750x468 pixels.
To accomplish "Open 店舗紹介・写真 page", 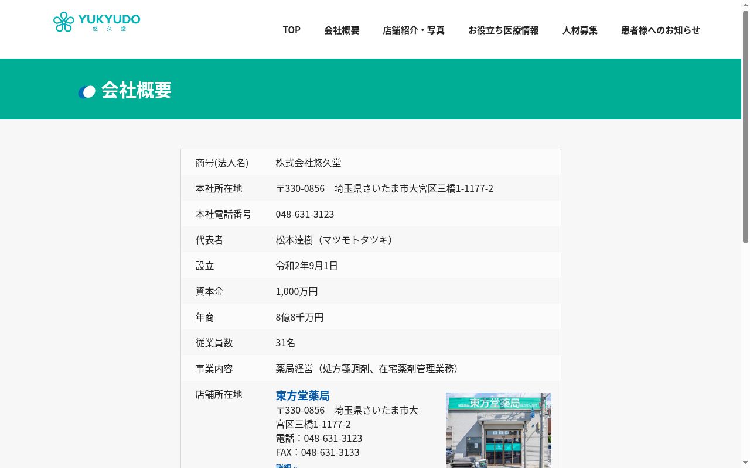I will click(x=414, y=30).
